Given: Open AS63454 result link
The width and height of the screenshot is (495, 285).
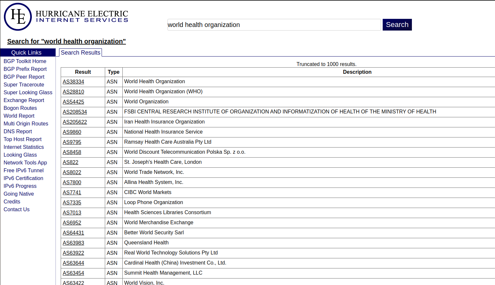Looking at the screenshot, I should (x=73, y=273).
